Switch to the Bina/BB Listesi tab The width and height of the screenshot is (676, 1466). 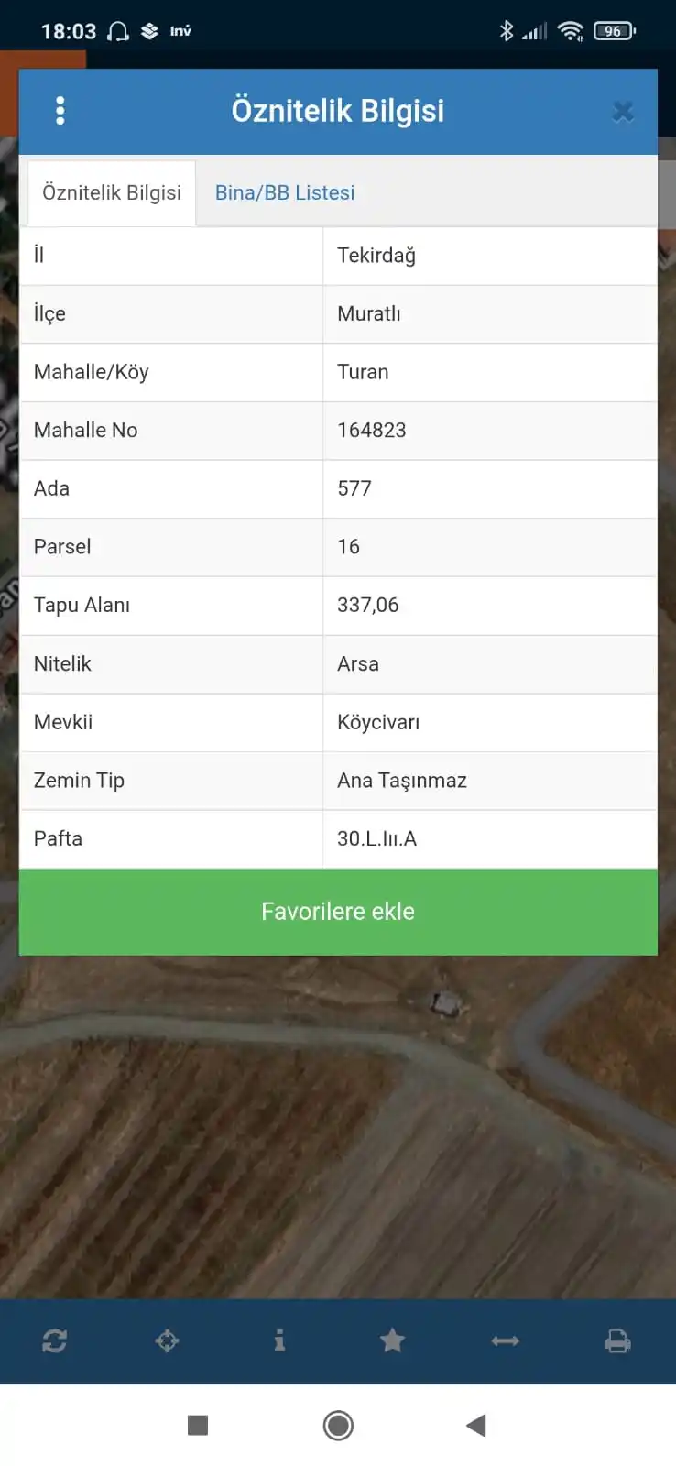click(285, 192)
